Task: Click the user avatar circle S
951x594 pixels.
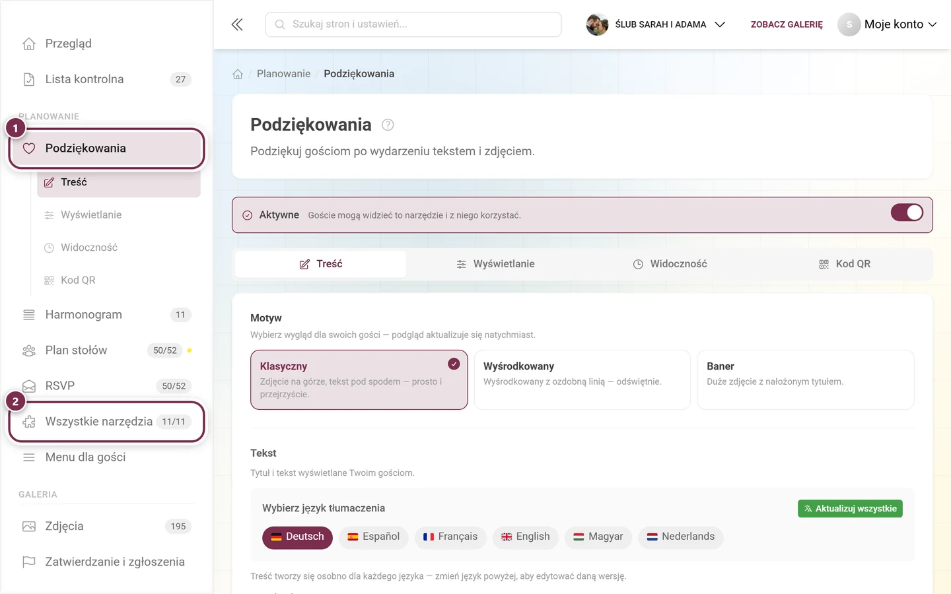Action: point(849,24)
